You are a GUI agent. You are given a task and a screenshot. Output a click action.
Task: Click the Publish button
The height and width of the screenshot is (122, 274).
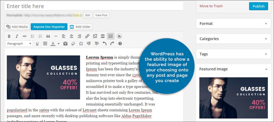[258, 6]
